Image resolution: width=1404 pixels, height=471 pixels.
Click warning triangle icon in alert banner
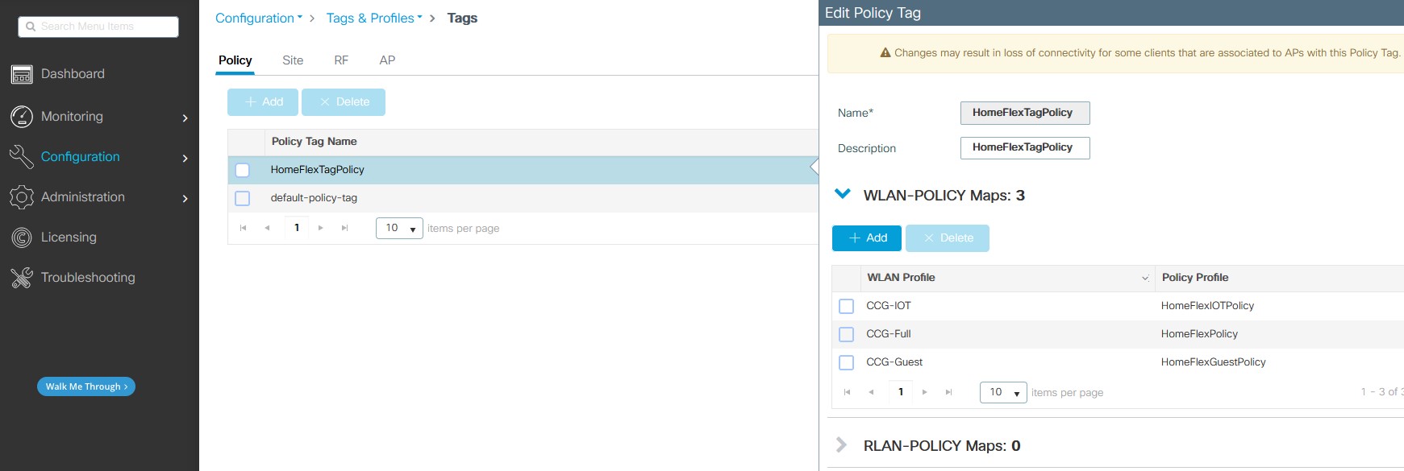(885, 52)
